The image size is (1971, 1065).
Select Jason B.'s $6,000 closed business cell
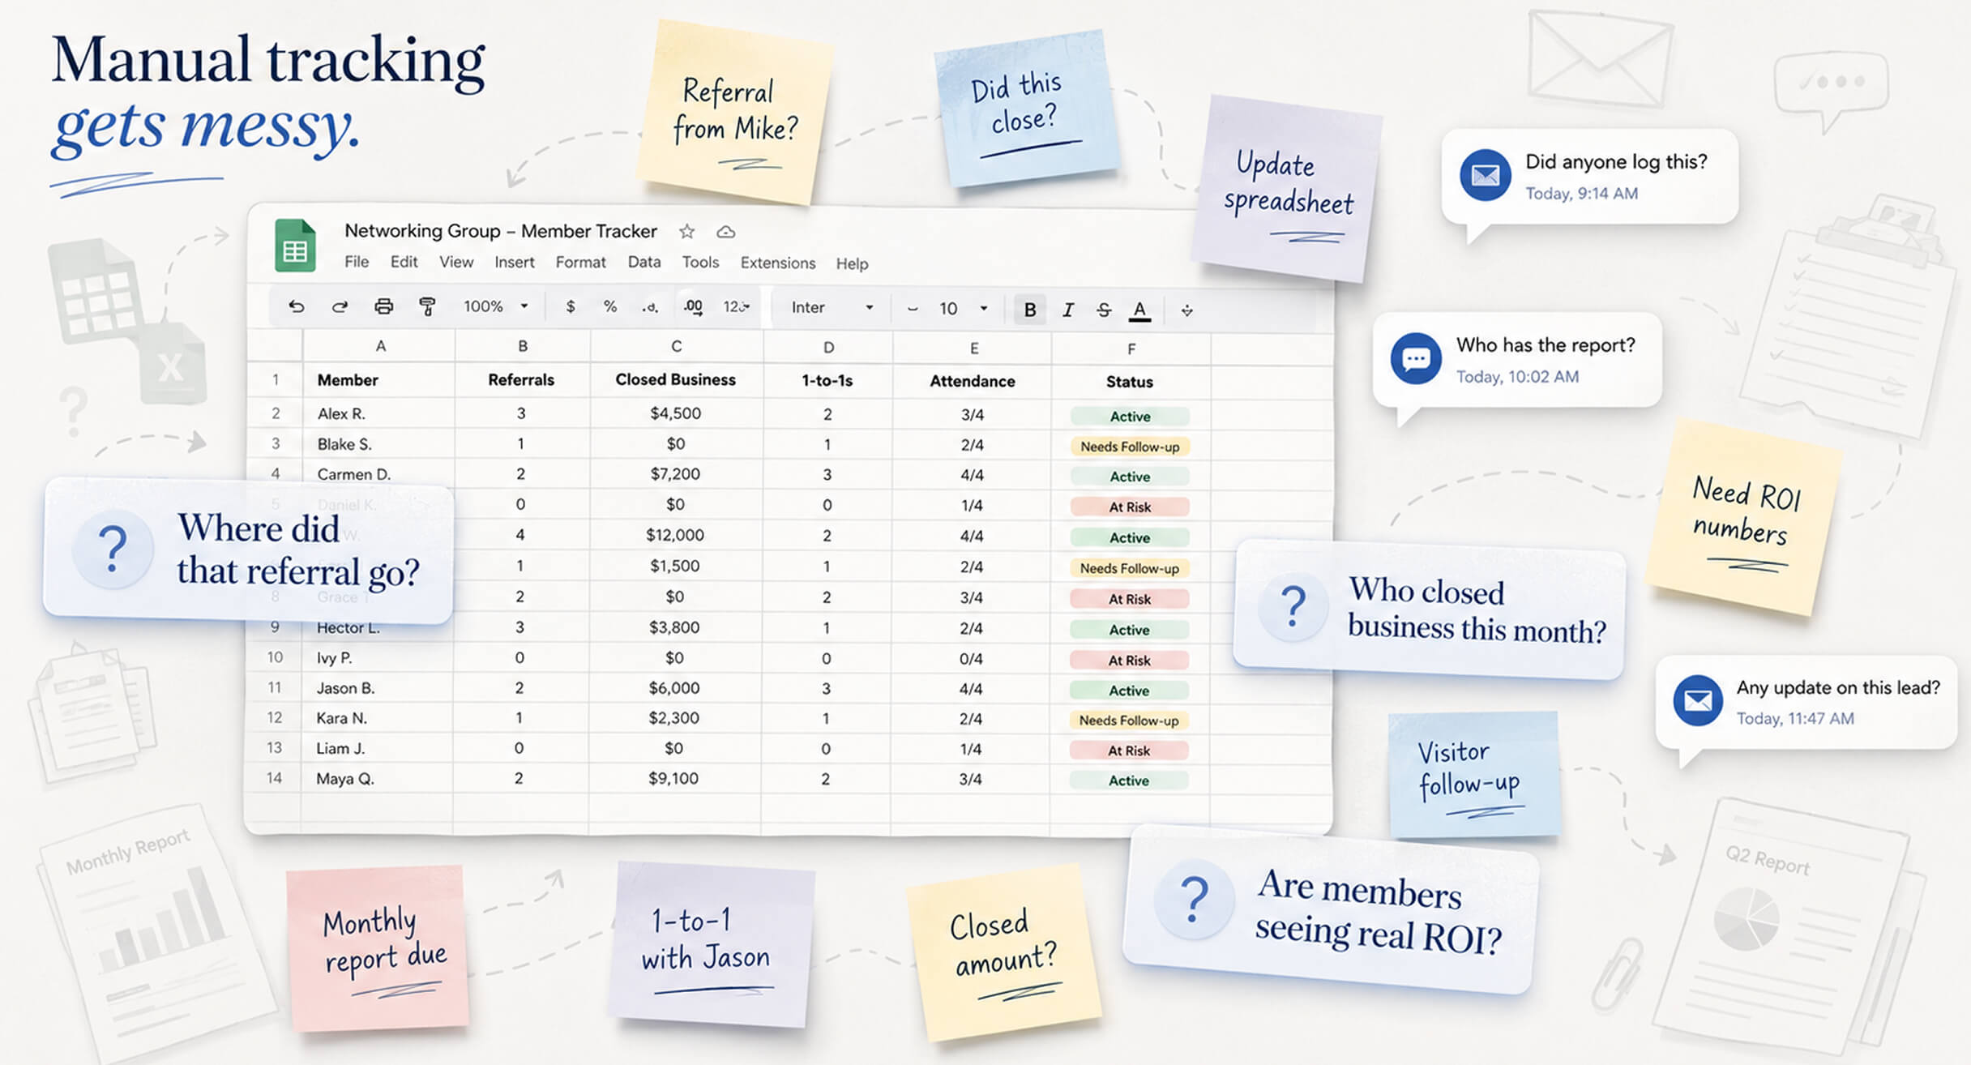tap(676, 688)
